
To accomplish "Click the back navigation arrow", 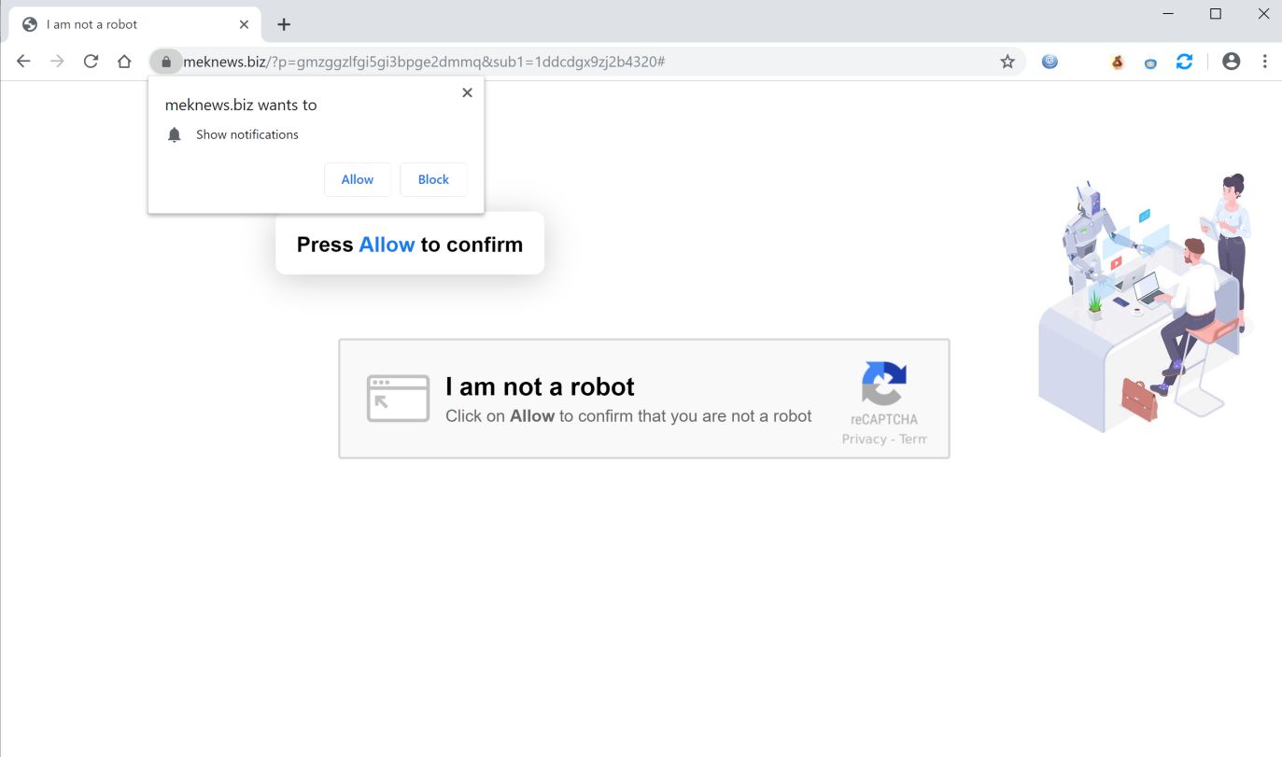I will [22, 61].
